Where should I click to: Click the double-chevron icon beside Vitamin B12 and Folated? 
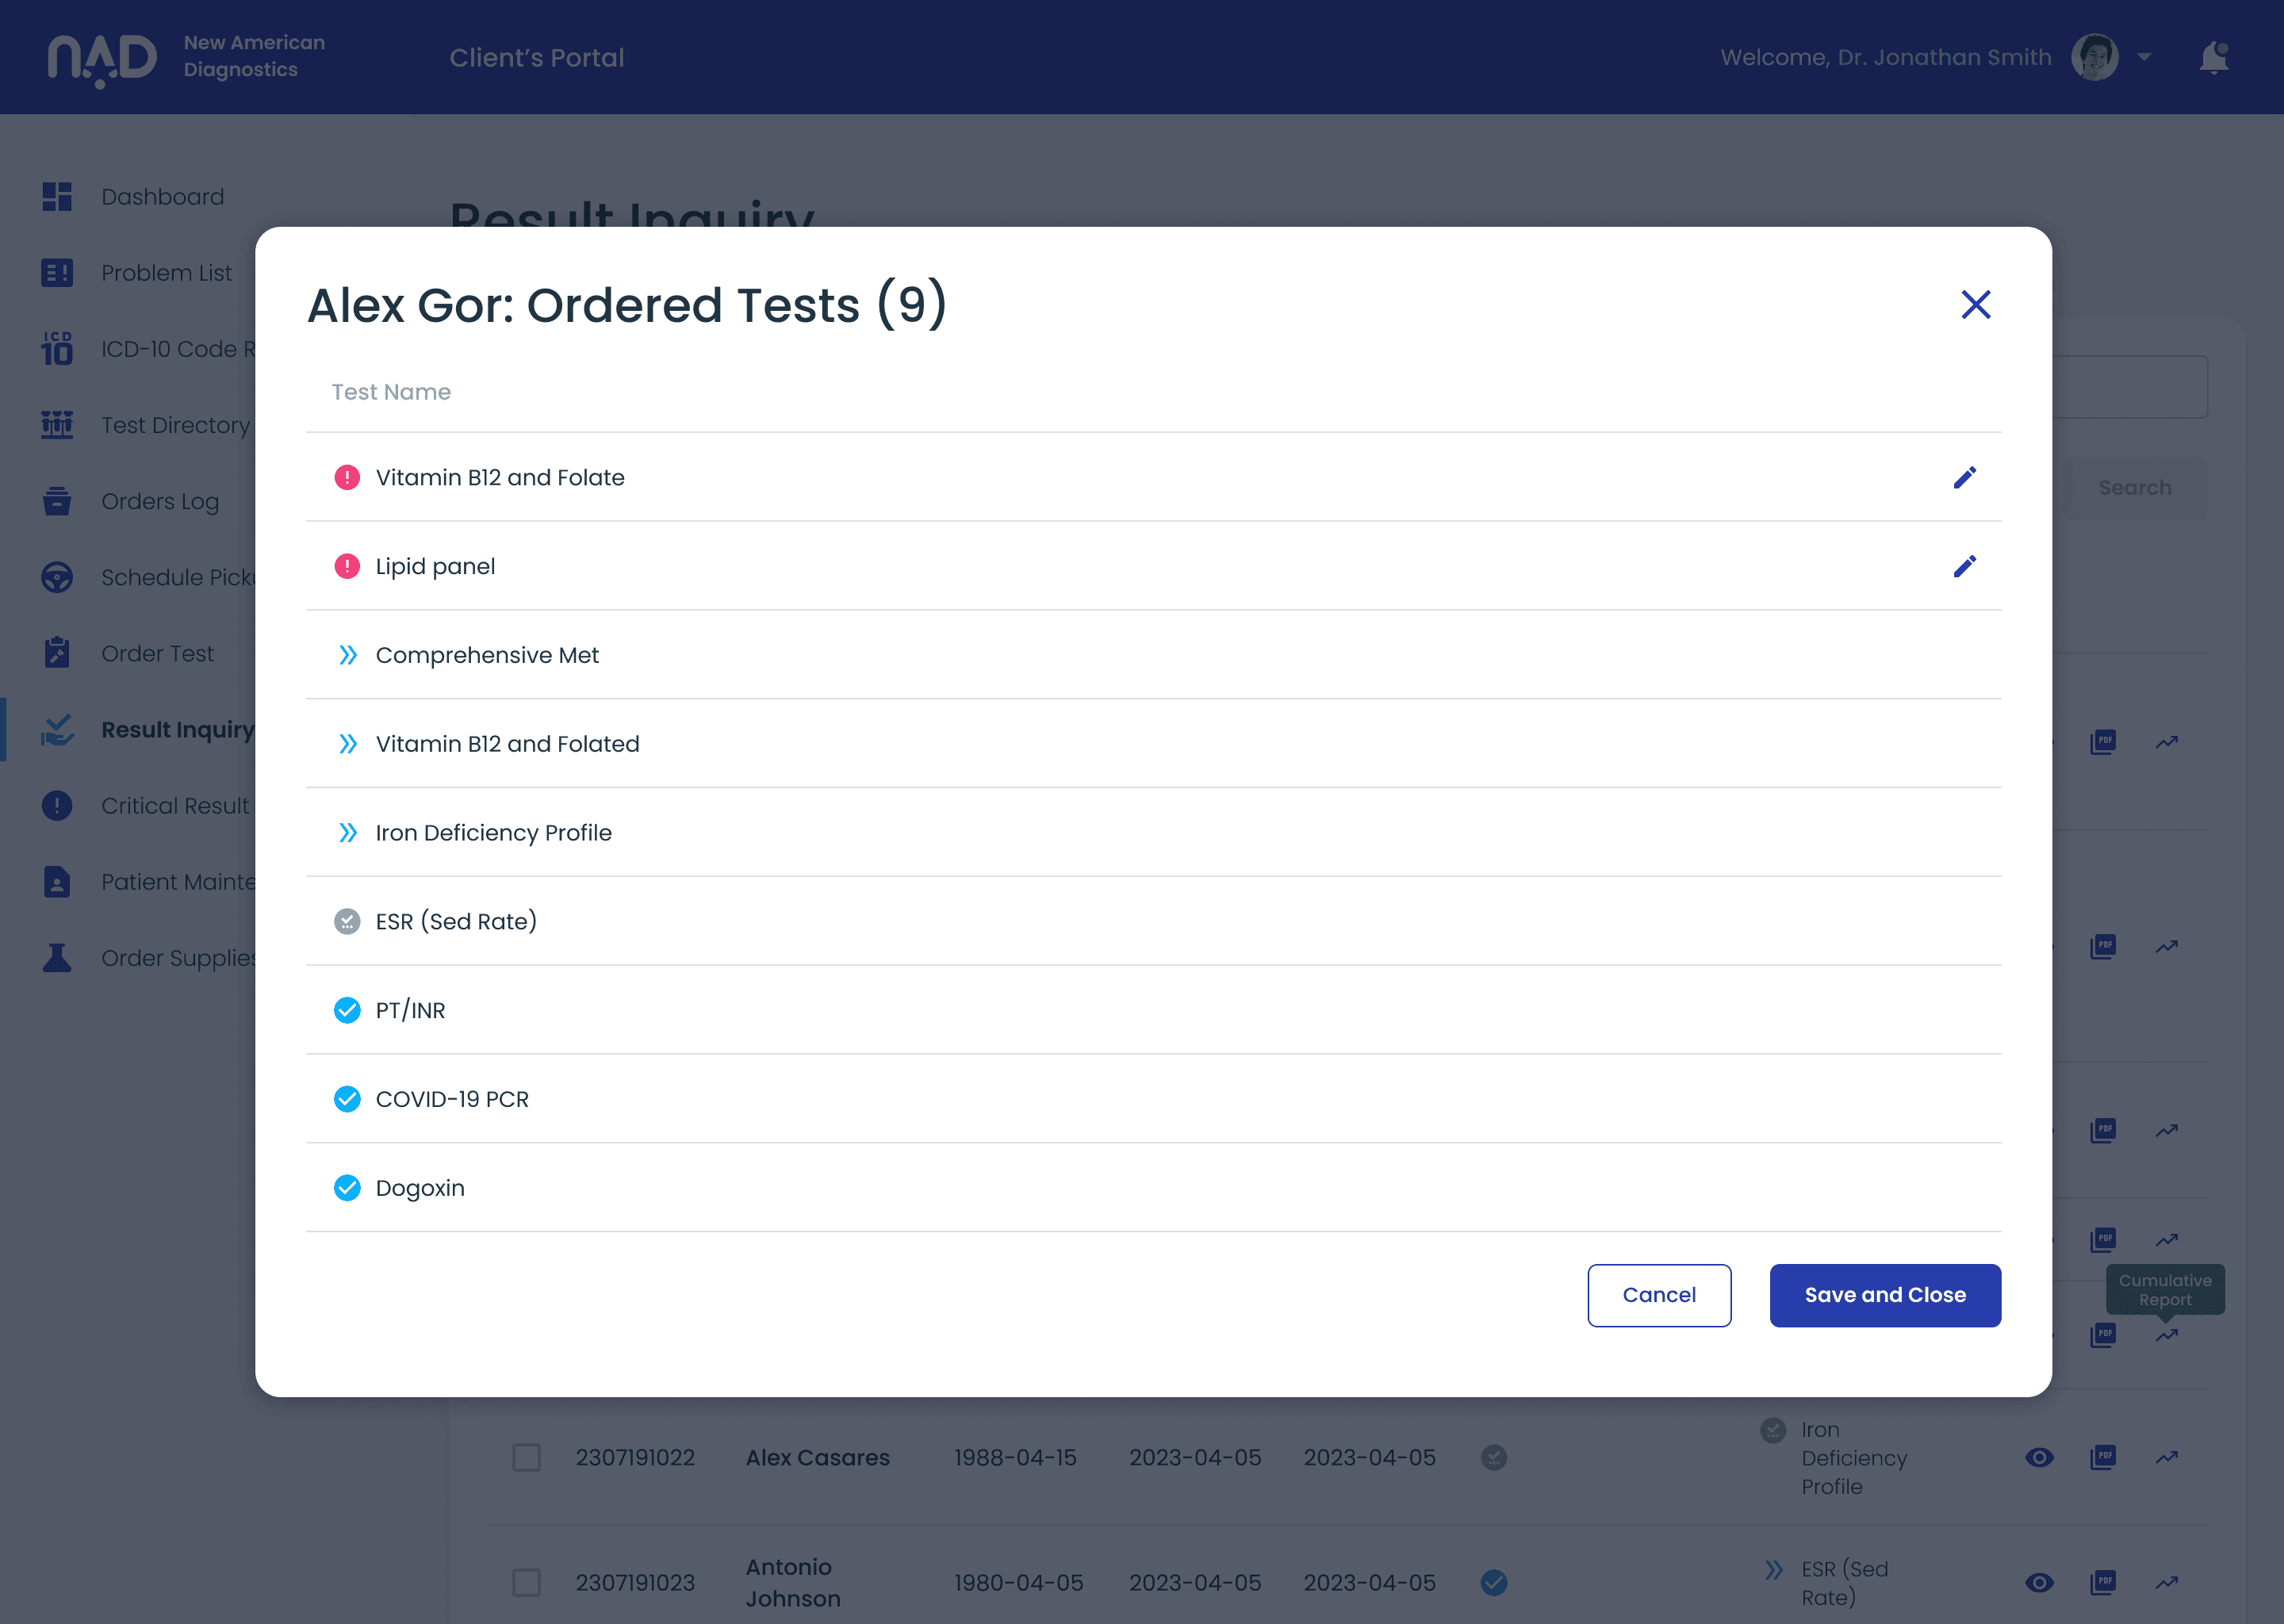347,744
